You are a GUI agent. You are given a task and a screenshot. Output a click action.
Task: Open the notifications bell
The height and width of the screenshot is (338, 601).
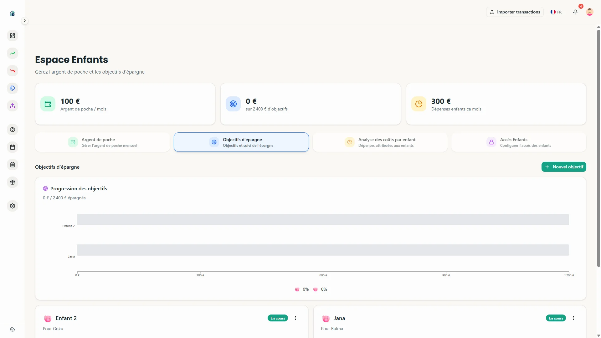(x=575, y=12)
